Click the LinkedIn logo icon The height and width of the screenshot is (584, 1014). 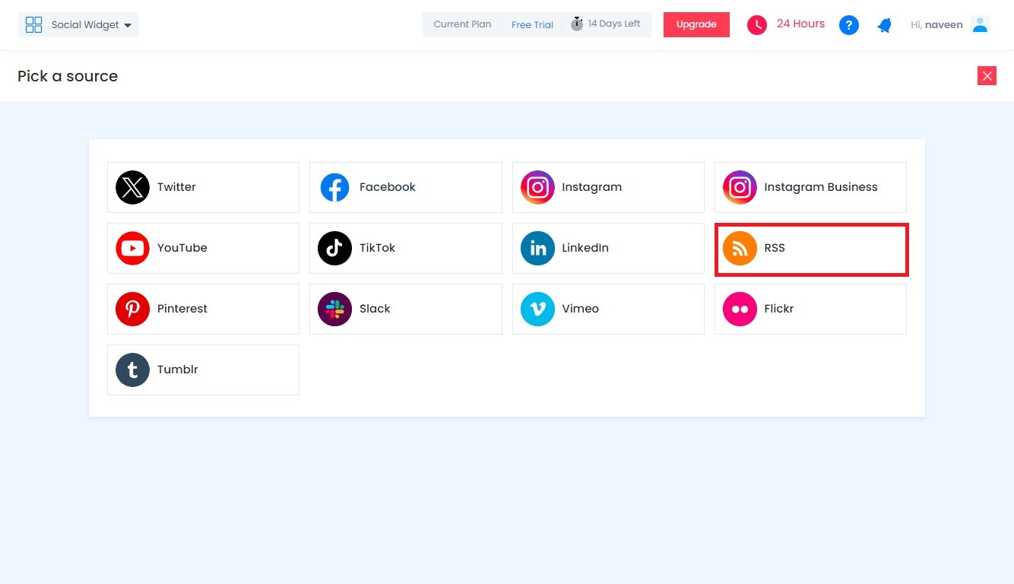coord(537,248)
